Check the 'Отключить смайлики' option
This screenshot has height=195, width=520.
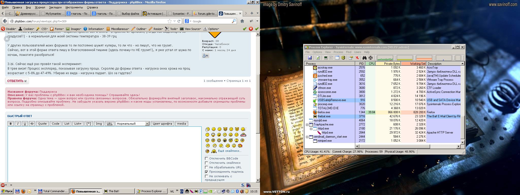click(x=206, y=163)
